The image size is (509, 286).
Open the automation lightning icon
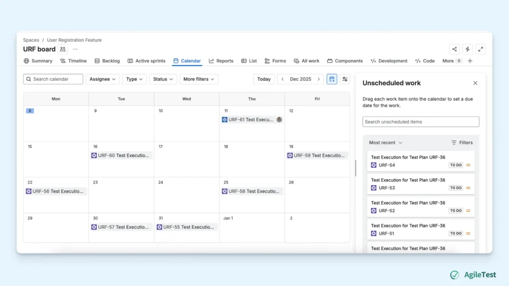467,49
